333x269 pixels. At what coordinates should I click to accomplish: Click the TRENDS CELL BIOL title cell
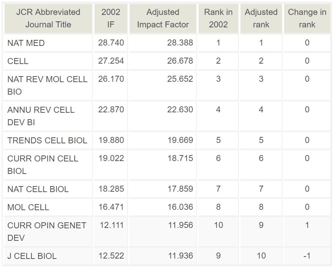(x=48, y=141)
